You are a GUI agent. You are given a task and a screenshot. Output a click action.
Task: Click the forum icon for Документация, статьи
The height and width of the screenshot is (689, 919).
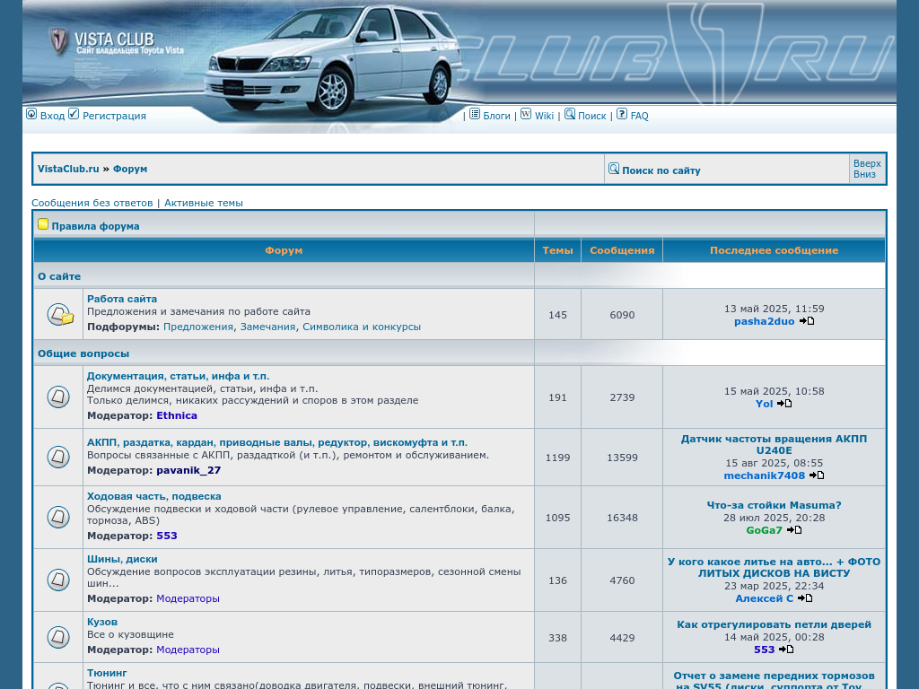coord(58,397)
